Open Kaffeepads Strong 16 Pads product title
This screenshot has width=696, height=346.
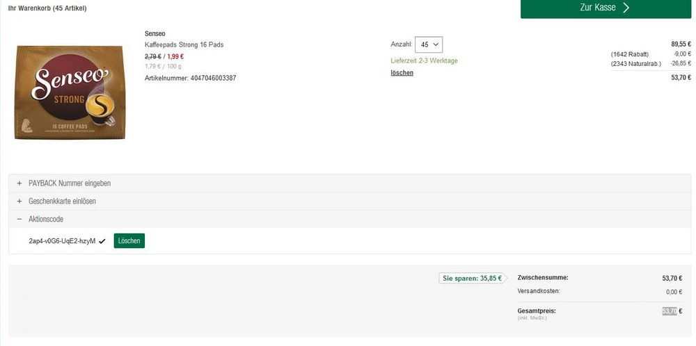coord(184,44)
